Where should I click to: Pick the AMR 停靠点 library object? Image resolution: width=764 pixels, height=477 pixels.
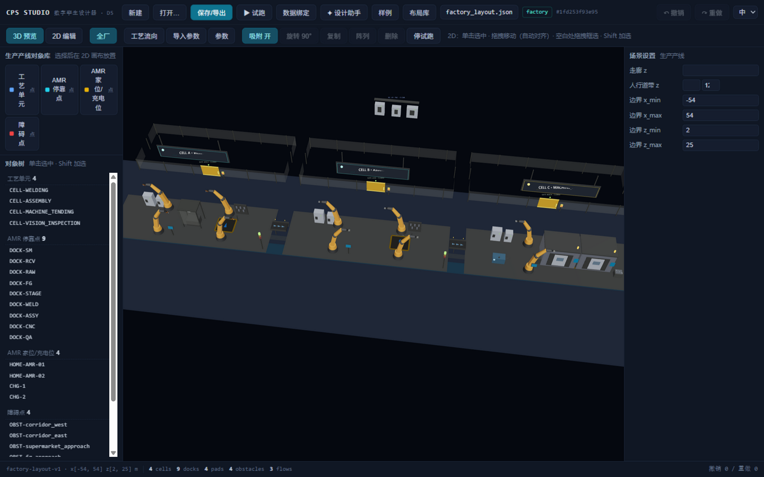coord(59,90)
